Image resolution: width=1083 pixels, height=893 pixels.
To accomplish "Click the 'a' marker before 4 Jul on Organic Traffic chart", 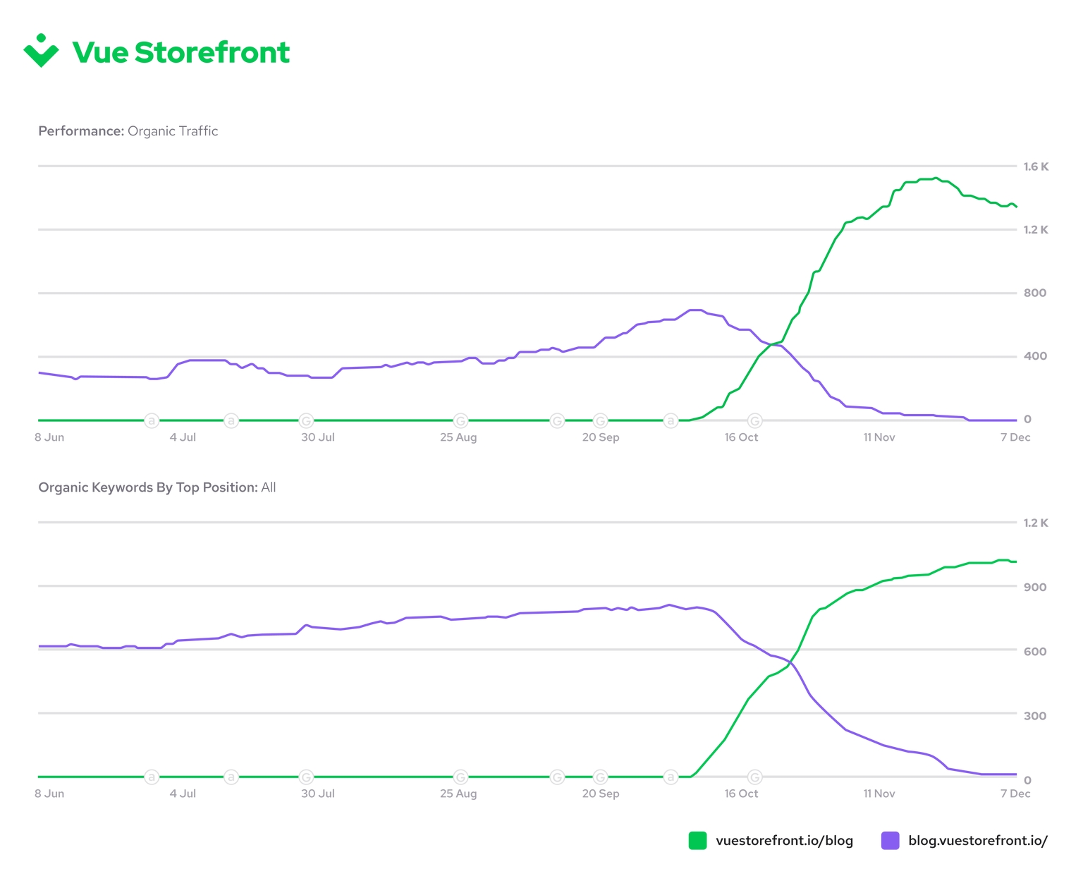I will pyautogui.click(x=151, y=421).
